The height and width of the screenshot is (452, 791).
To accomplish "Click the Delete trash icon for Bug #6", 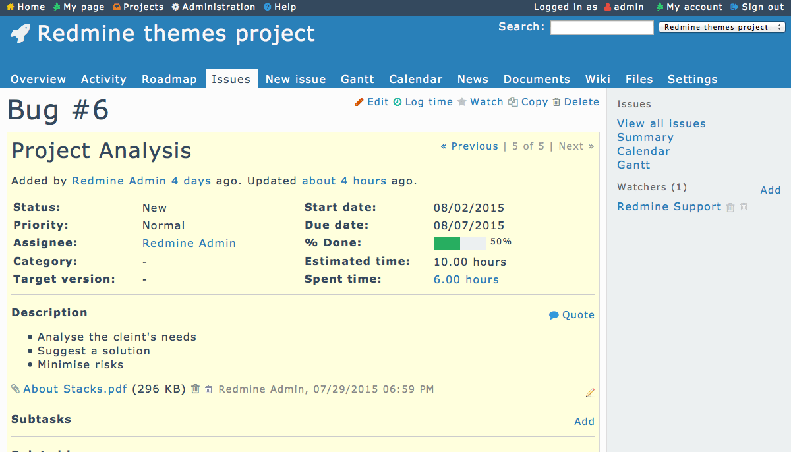I will (556, 102).
